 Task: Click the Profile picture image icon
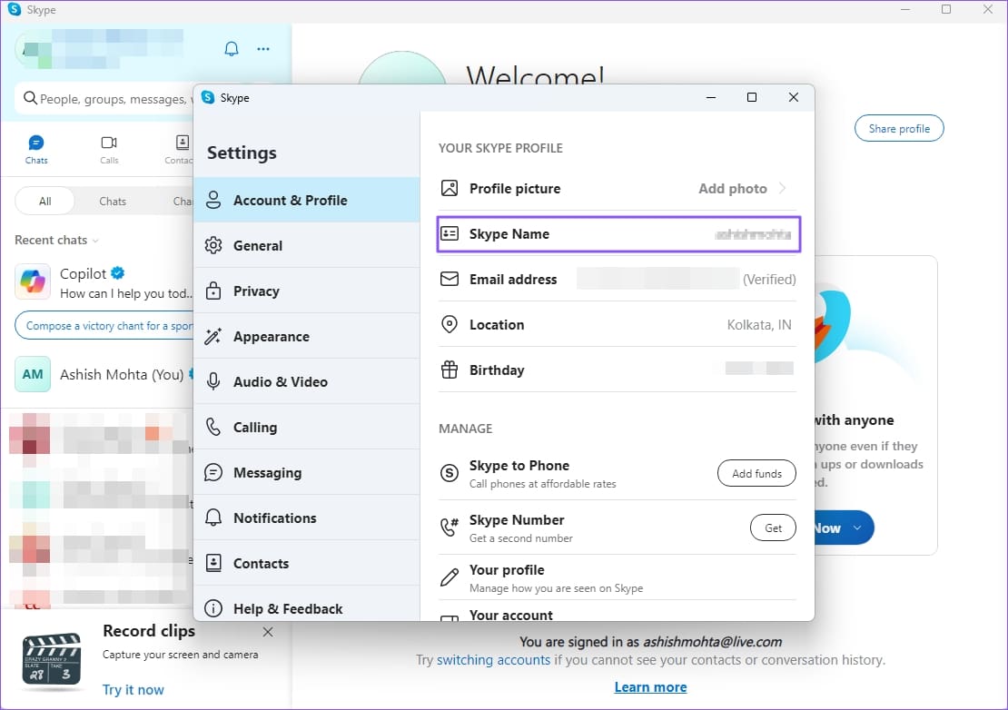pos(449,189)
